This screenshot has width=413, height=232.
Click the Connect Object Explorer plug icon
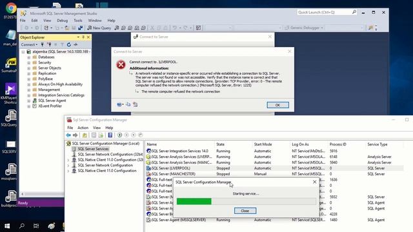(x=42, y=44)
